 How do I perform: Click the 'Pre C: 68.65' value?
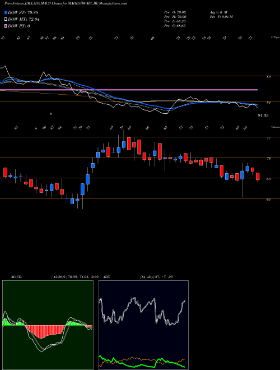tap(175, 26)
